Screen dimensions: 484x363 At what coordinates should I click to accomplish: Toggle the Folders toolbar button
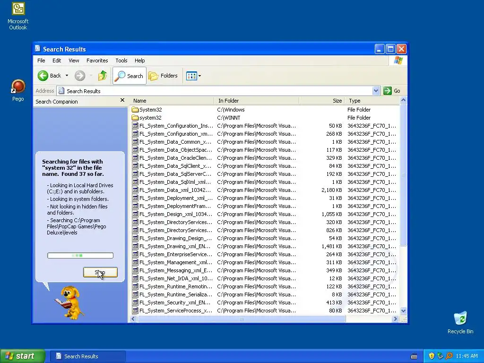click(x=163, y=76)
